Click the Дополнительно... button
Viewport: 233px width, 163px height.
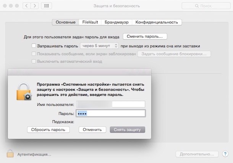coord(197,154)
